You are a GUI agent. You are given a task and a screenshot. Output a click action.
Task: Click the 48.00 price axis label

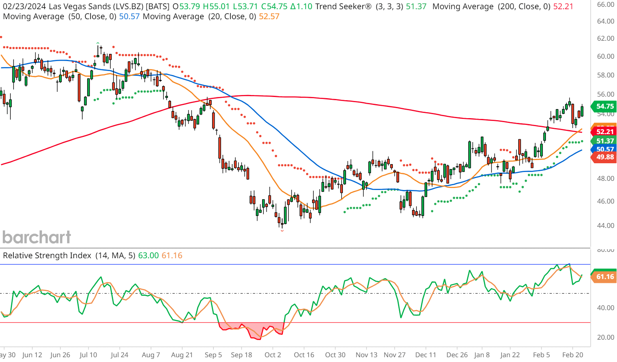pyautogui.click(x=605, y=178)
